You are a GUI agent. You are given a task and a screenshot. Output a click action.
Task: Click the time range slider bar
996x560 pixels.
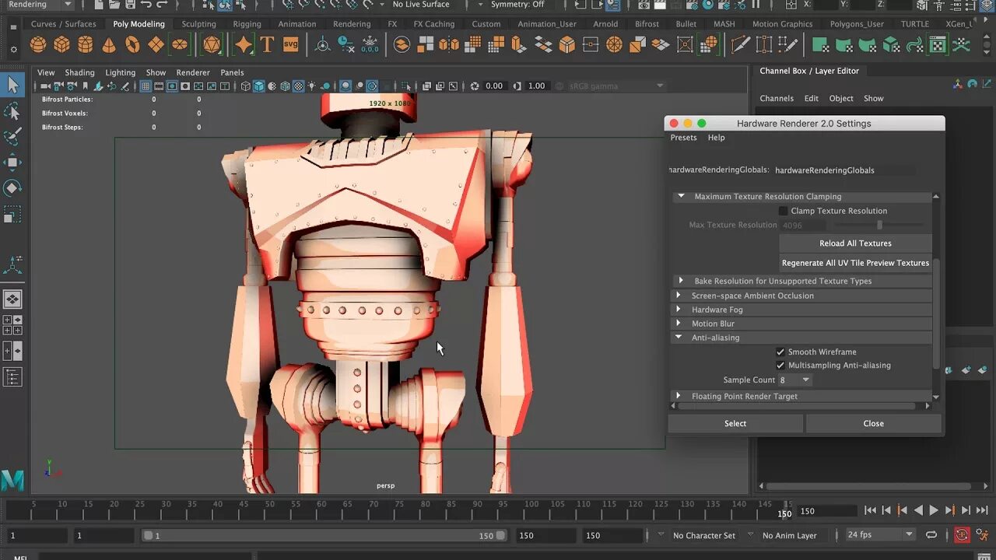pyautogui.click(x=324, y=536)
